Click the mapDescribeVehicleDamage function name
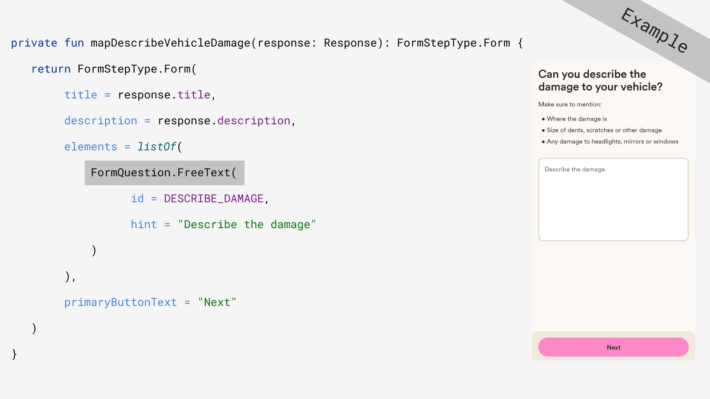This screenshot has width=710, height=399. click(170, 43)
